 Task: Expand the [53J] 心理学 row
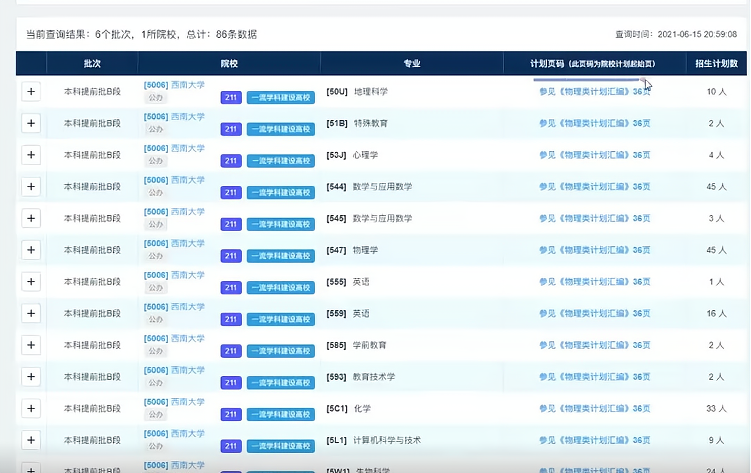point(31,155)
